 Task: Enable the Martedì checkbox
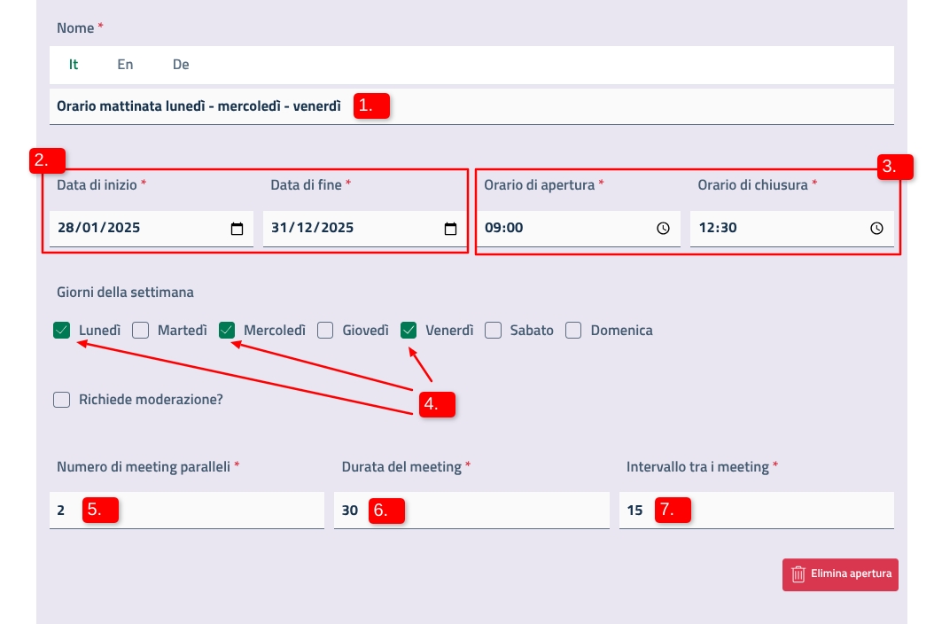point(140,331)
